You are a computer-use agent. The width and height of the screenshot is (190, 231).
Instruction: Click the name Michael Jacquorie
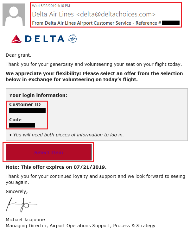25,220
